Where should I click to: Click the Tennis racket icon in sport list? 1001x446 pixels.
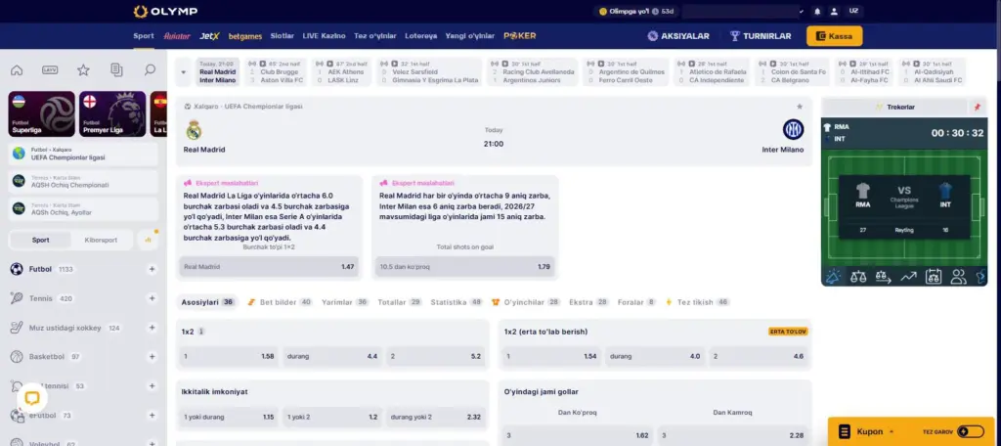pos(17,298)
